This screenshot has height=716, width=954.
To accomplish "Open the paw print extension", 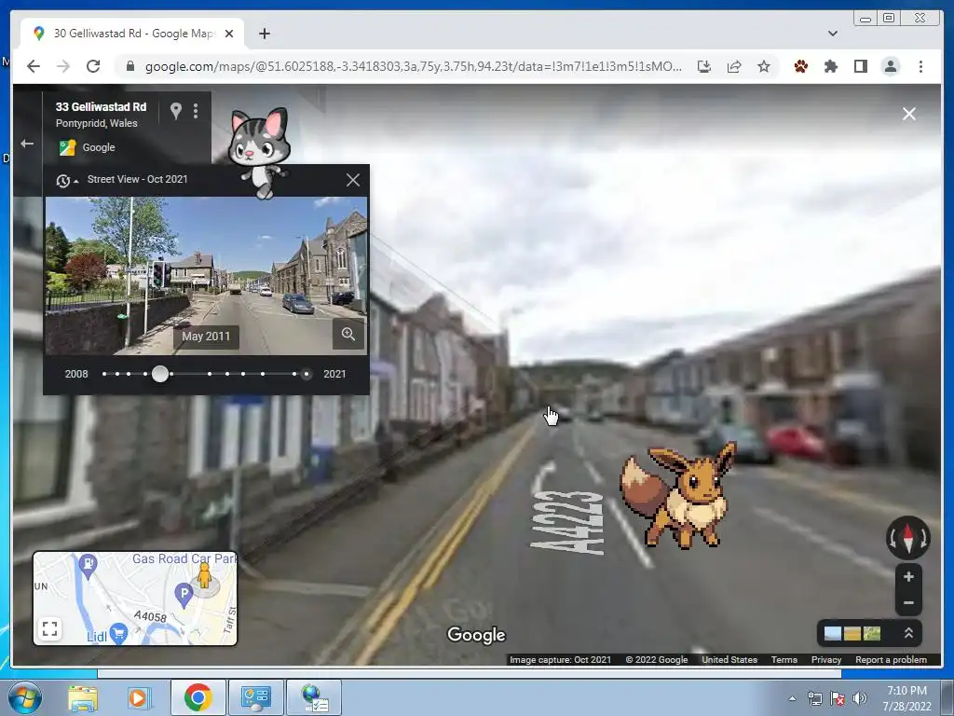I will pyautogui.click(x=800, y=66).
